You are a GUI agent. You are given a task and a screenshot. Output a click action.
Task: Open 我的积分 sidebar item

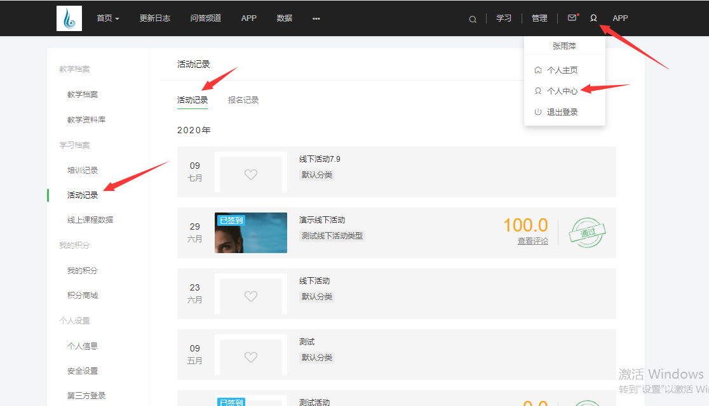83,270
